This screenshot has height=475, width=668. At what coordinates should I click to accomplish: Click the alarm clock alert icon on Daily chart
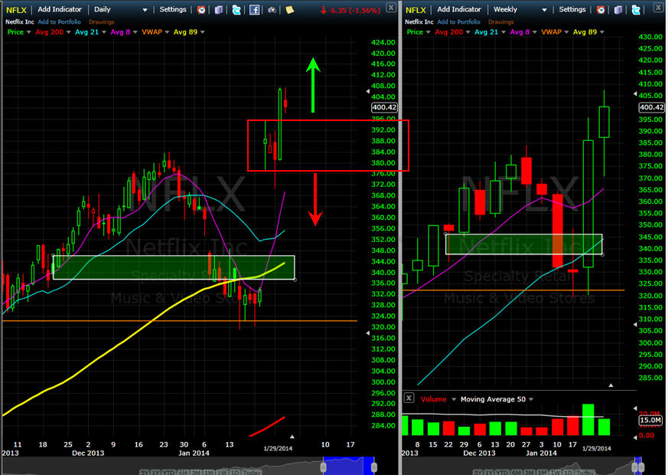[201, 10]
